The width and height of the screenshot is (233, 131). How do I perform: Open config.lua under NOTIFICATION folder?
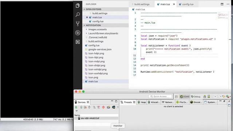[x=106, y=45]
